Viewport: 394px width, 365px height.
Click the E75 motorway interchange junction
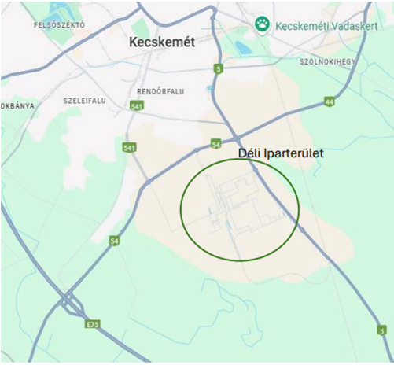68,301
